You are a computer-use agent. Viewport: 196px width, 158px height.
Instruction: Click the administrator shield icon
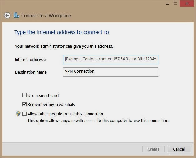point(18,114)
